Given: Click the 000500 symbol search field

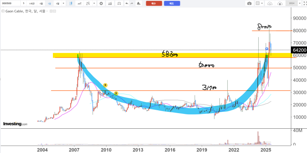Looking at the screenshot, I should click(10, 3).
